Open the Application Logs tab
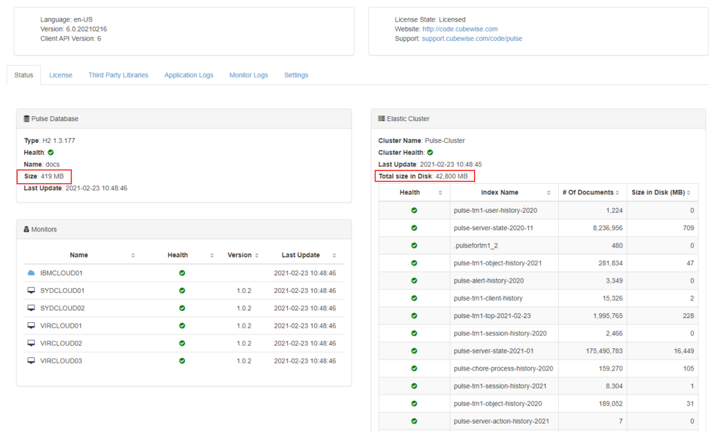 pyautogui.click(x=188, y=75)
